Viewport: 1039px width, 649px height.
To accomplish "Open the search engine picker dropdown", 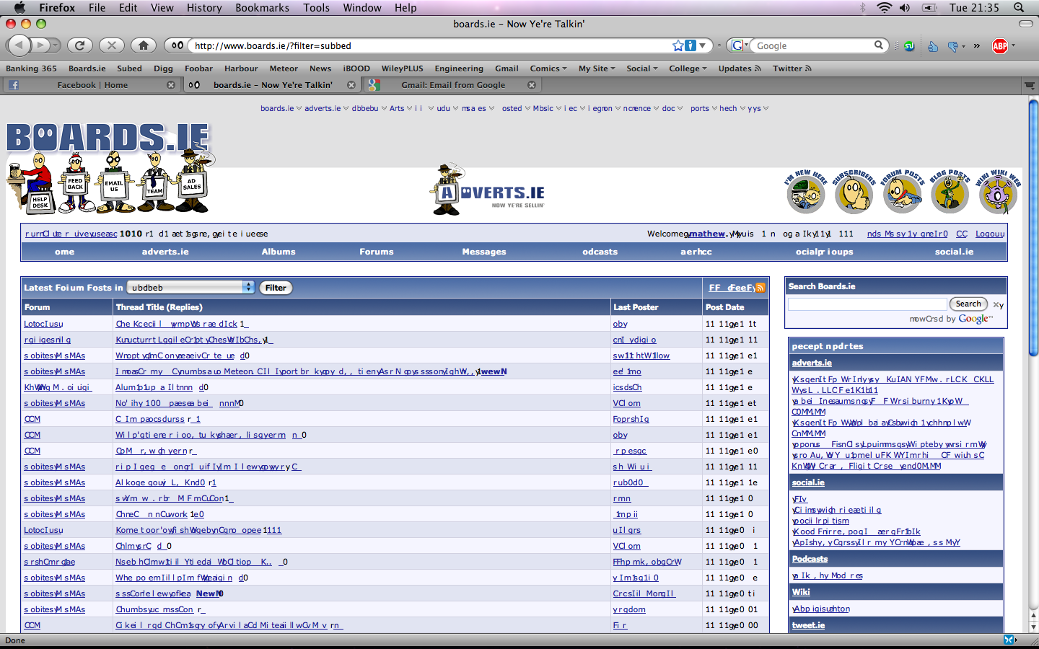I will (x=738, y=45).
